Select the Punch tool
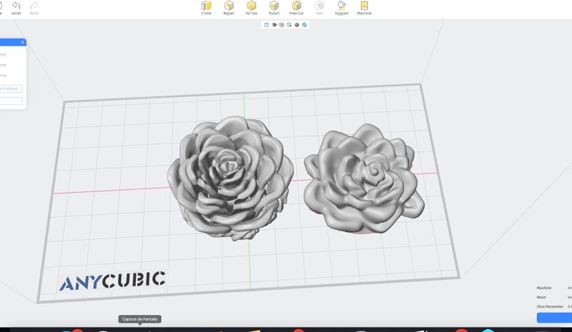Screen dimensions: 572x332 coord(274,8)
